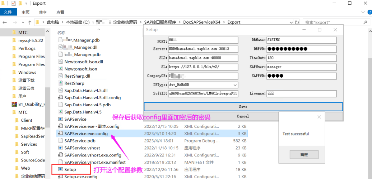The height and width of the screenshot is (179, 372).
Task: Open recent locations dropdown arrow
Action: click(x=23, y=22)
